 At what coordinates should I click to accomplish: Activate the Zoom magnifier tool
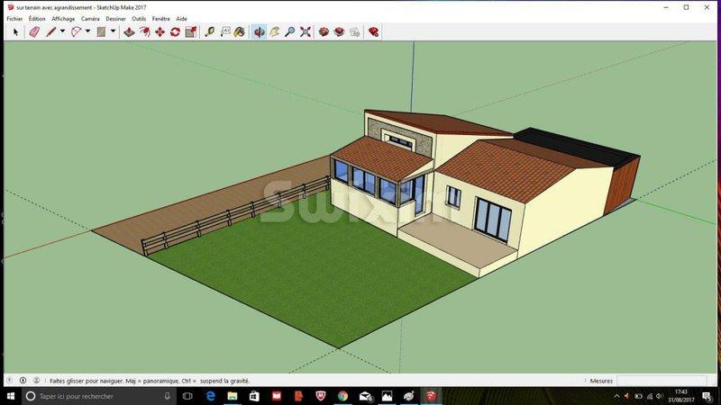tap(289, 31)
